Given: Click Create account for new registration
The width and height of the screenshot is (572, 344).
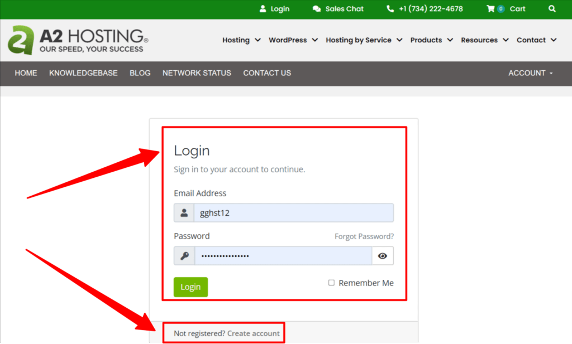Looking at the screenshot, I should pos(254,333).
